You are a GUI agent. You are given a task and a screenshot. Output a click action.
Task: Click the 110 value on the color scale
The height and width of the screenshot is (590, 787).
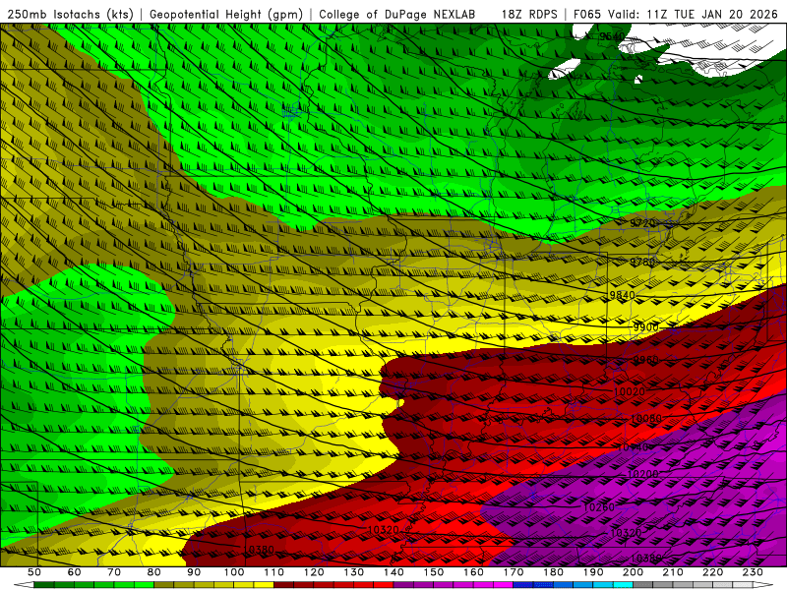pyautogui.click(x=274, y=572)
